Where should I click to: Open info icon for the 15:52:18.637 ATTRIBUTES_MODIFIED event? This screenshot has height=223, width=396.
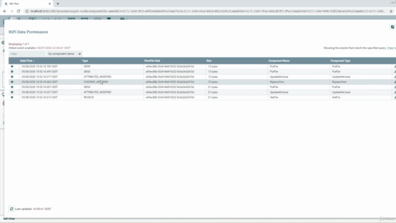pos(12,92)
